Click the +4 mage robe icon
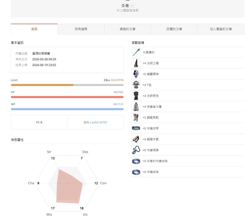 coord(136,96)
